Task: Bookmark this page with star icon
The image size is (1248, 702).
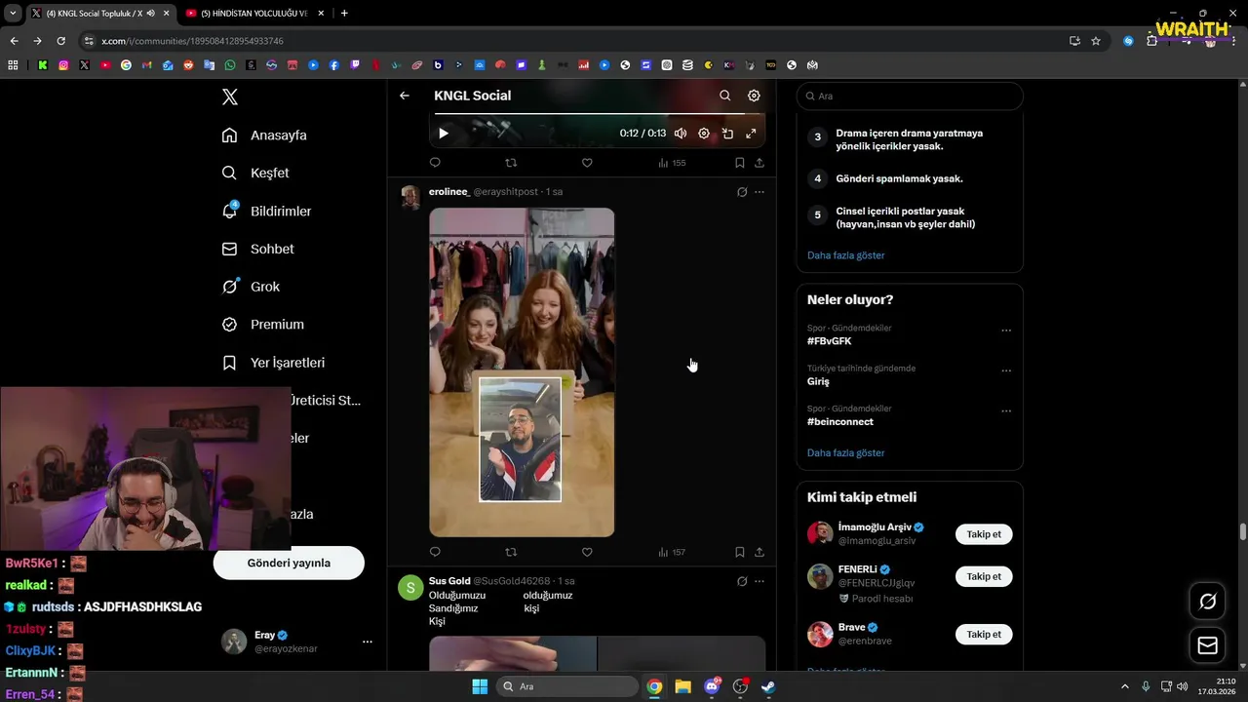Action: tap(1096, 41)
